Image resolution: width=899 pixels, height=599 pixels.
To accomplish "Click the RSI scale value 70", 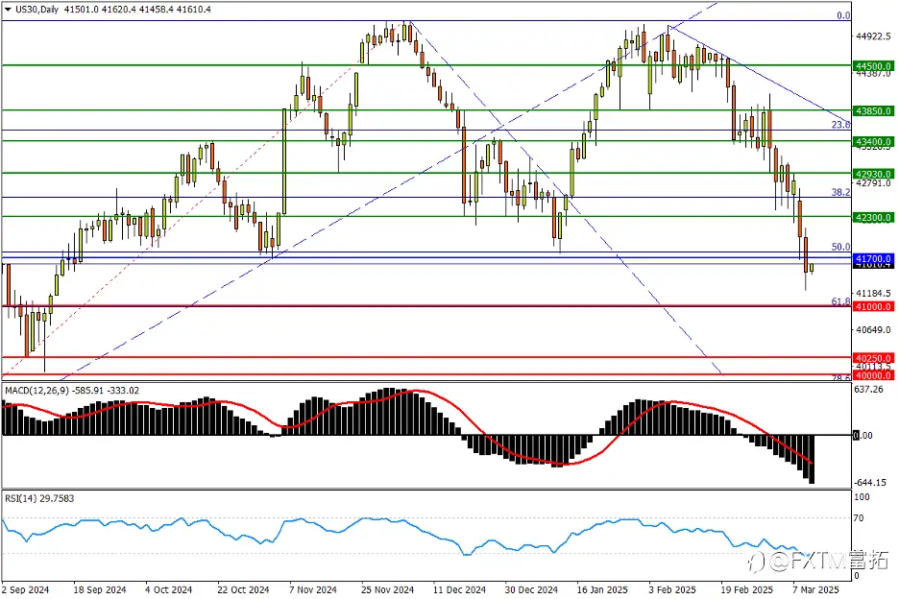I will click(859, 518).
